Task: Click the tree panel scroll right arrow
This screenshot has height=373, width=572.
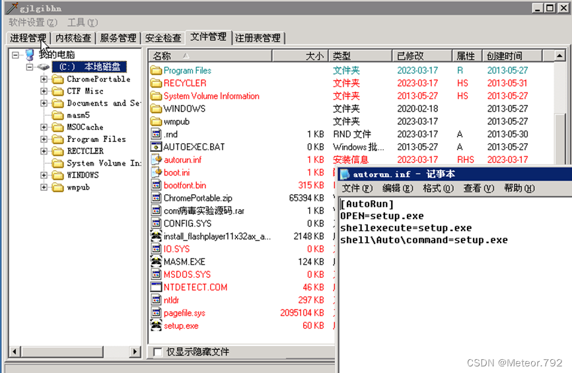Action: 135,352
